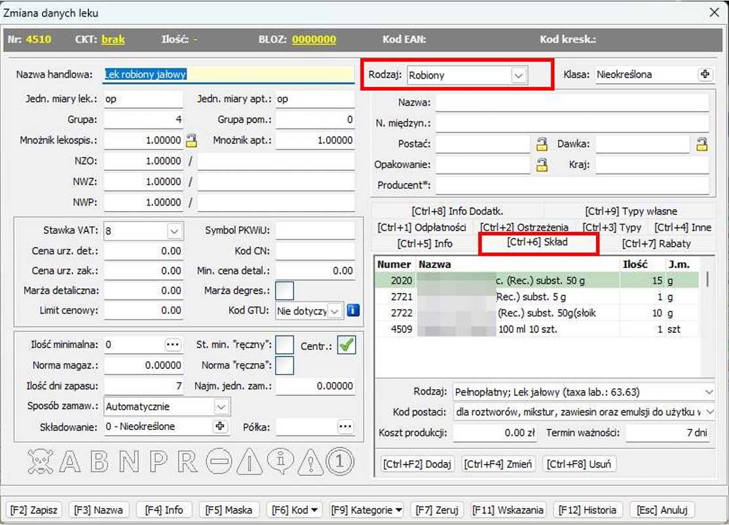
Task: Click the padlock next to Mnożnik lekospis.
Action: pyautogui.click(x=191, y=140)
